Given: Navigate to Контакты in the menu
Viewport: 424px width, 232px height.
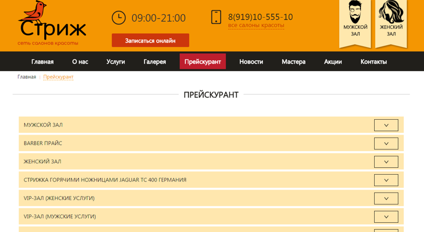Looking at the screenshot, I should [374, 61].
